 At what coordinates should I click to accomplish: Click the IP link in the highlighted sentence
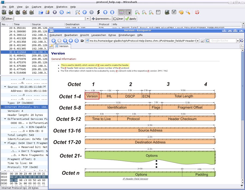(99, 65)
